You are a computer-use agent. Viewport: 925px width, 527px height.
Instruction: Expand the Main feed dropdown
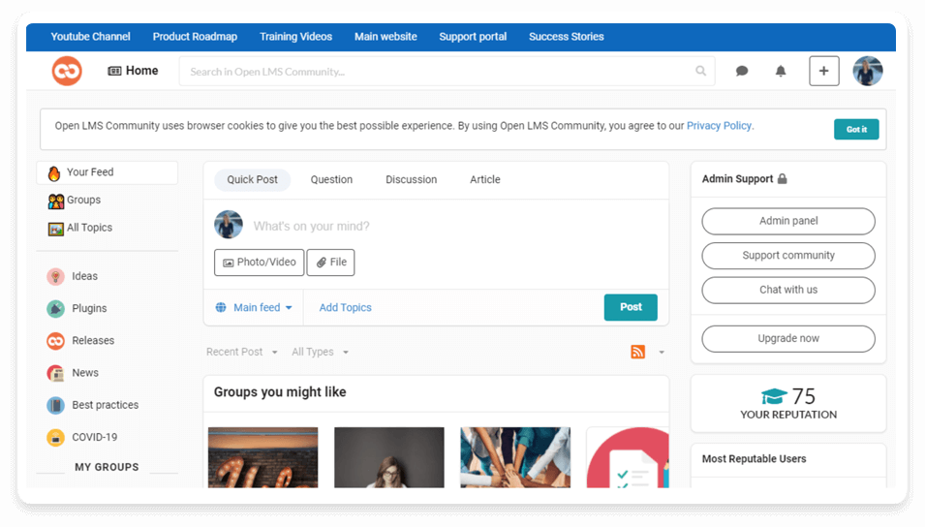coord(262,307)
